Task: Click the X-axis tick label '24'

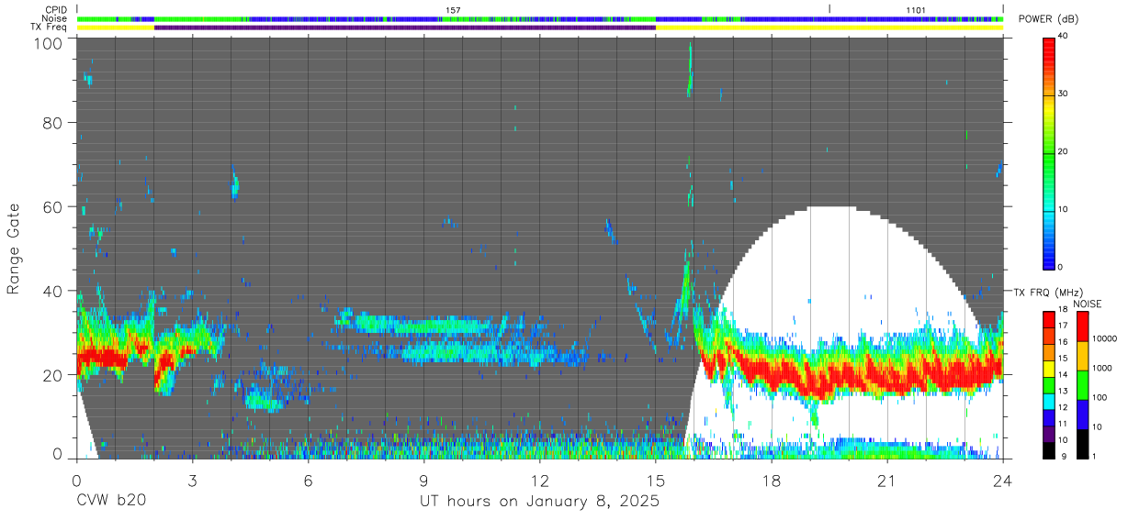Action: point(1002,481)
